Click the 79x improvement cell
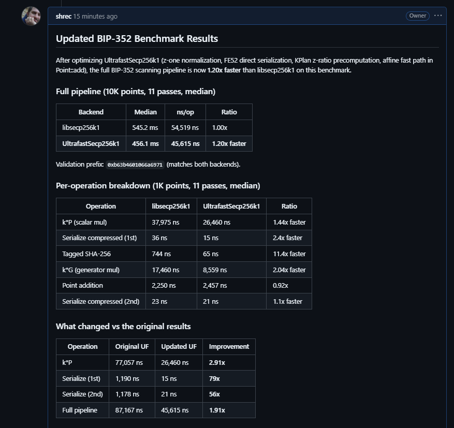This screenshot has width=454, height=428. click(x=214, y=378)
